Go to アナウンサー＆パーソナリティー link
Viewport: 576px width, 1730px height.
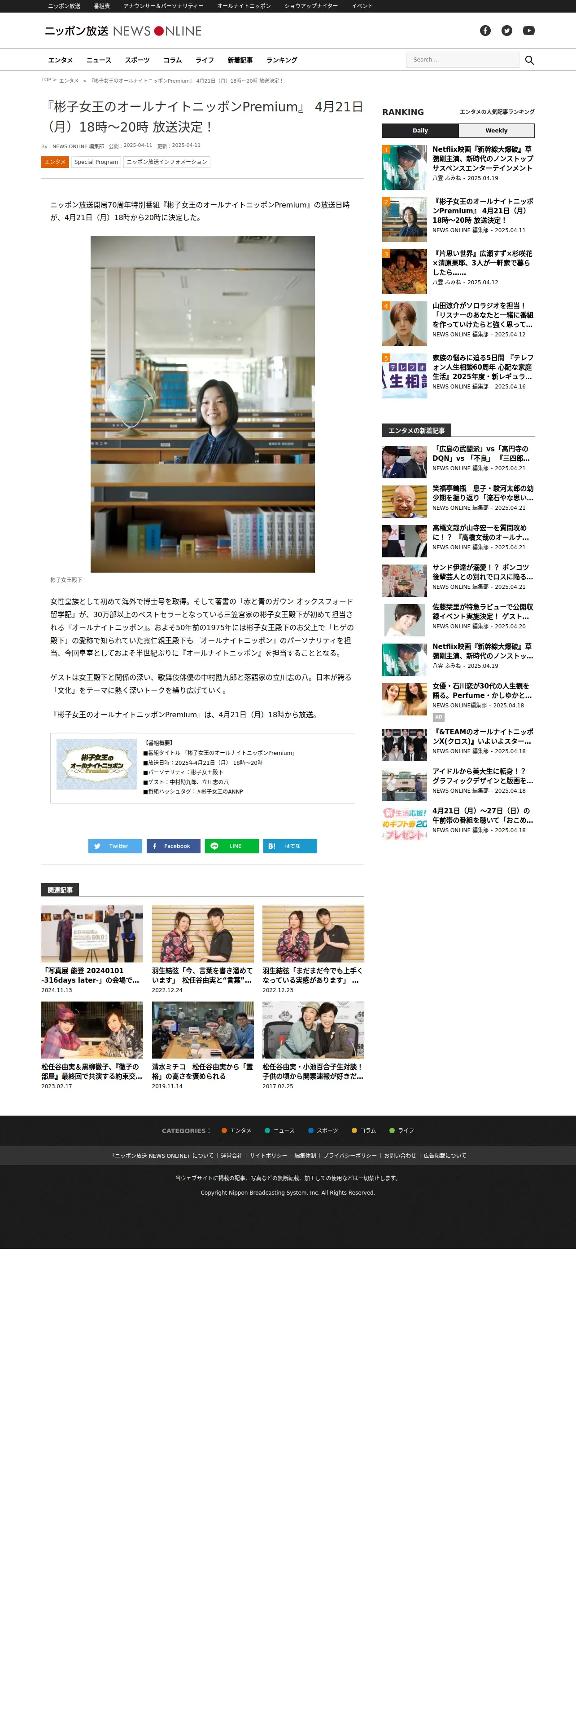coord(164,6)
